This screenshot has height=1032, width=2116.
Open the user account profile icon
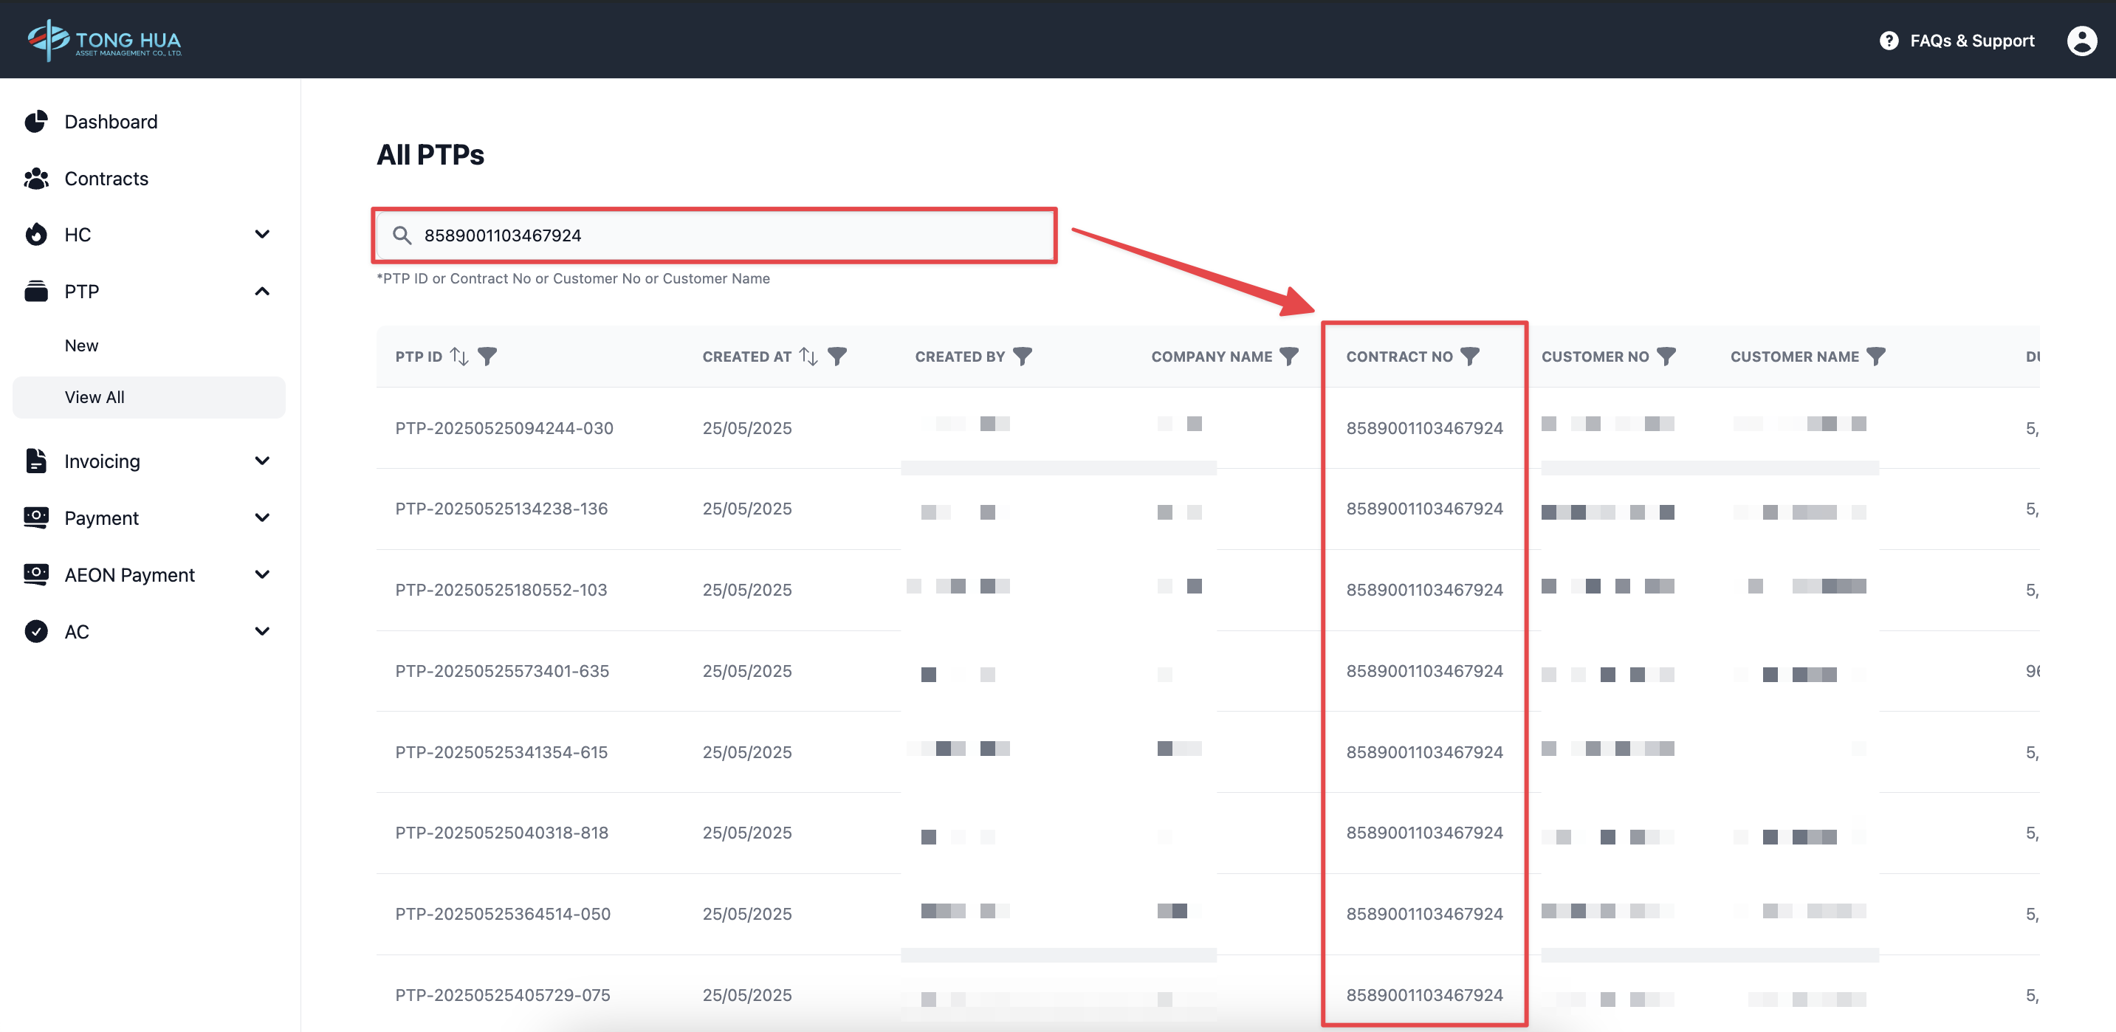[x=2081, y=40]
